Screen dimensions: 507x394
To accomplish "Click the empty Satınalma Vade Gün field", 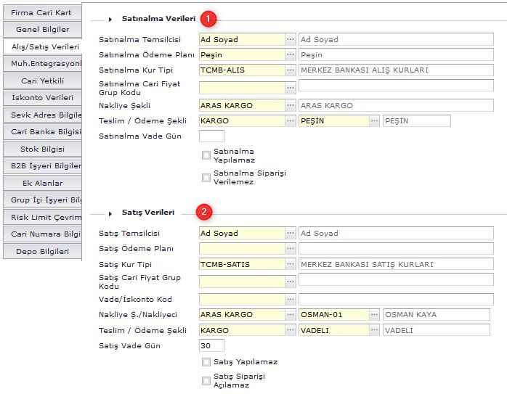I will tap(211, 136).
